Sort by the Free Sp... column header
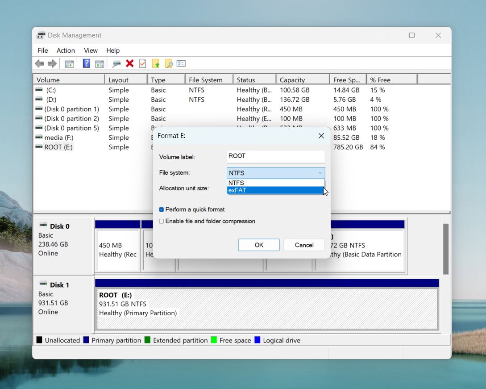This screenshot has height=389, width=486. [348, 80]
